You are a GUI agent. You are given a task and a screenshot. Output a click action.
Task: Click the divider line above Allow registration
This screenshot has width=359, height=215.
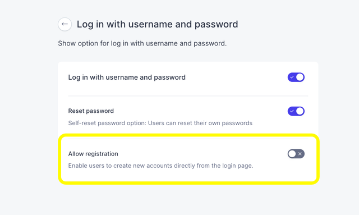point(188,139)
